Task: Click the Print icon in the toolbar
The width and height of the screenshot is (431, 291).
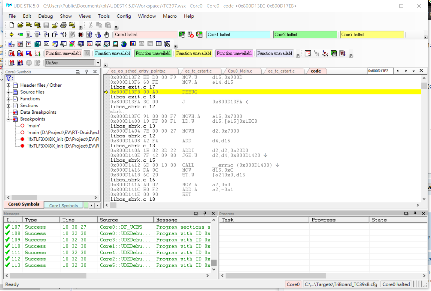Action: (x=63, y=25)
